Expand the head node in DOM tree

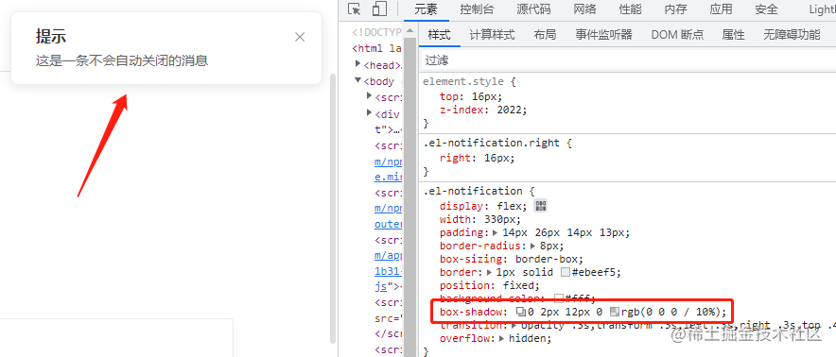coord(358,64)
